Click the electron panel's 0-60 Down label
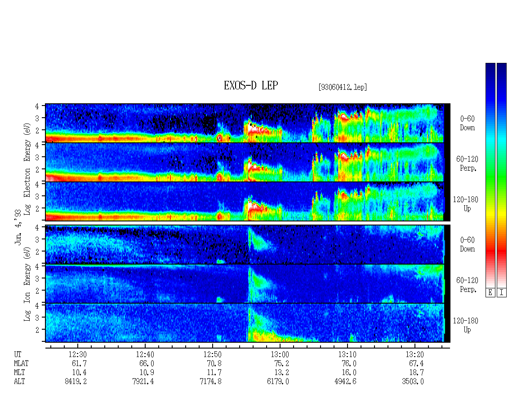 (467, 124)
